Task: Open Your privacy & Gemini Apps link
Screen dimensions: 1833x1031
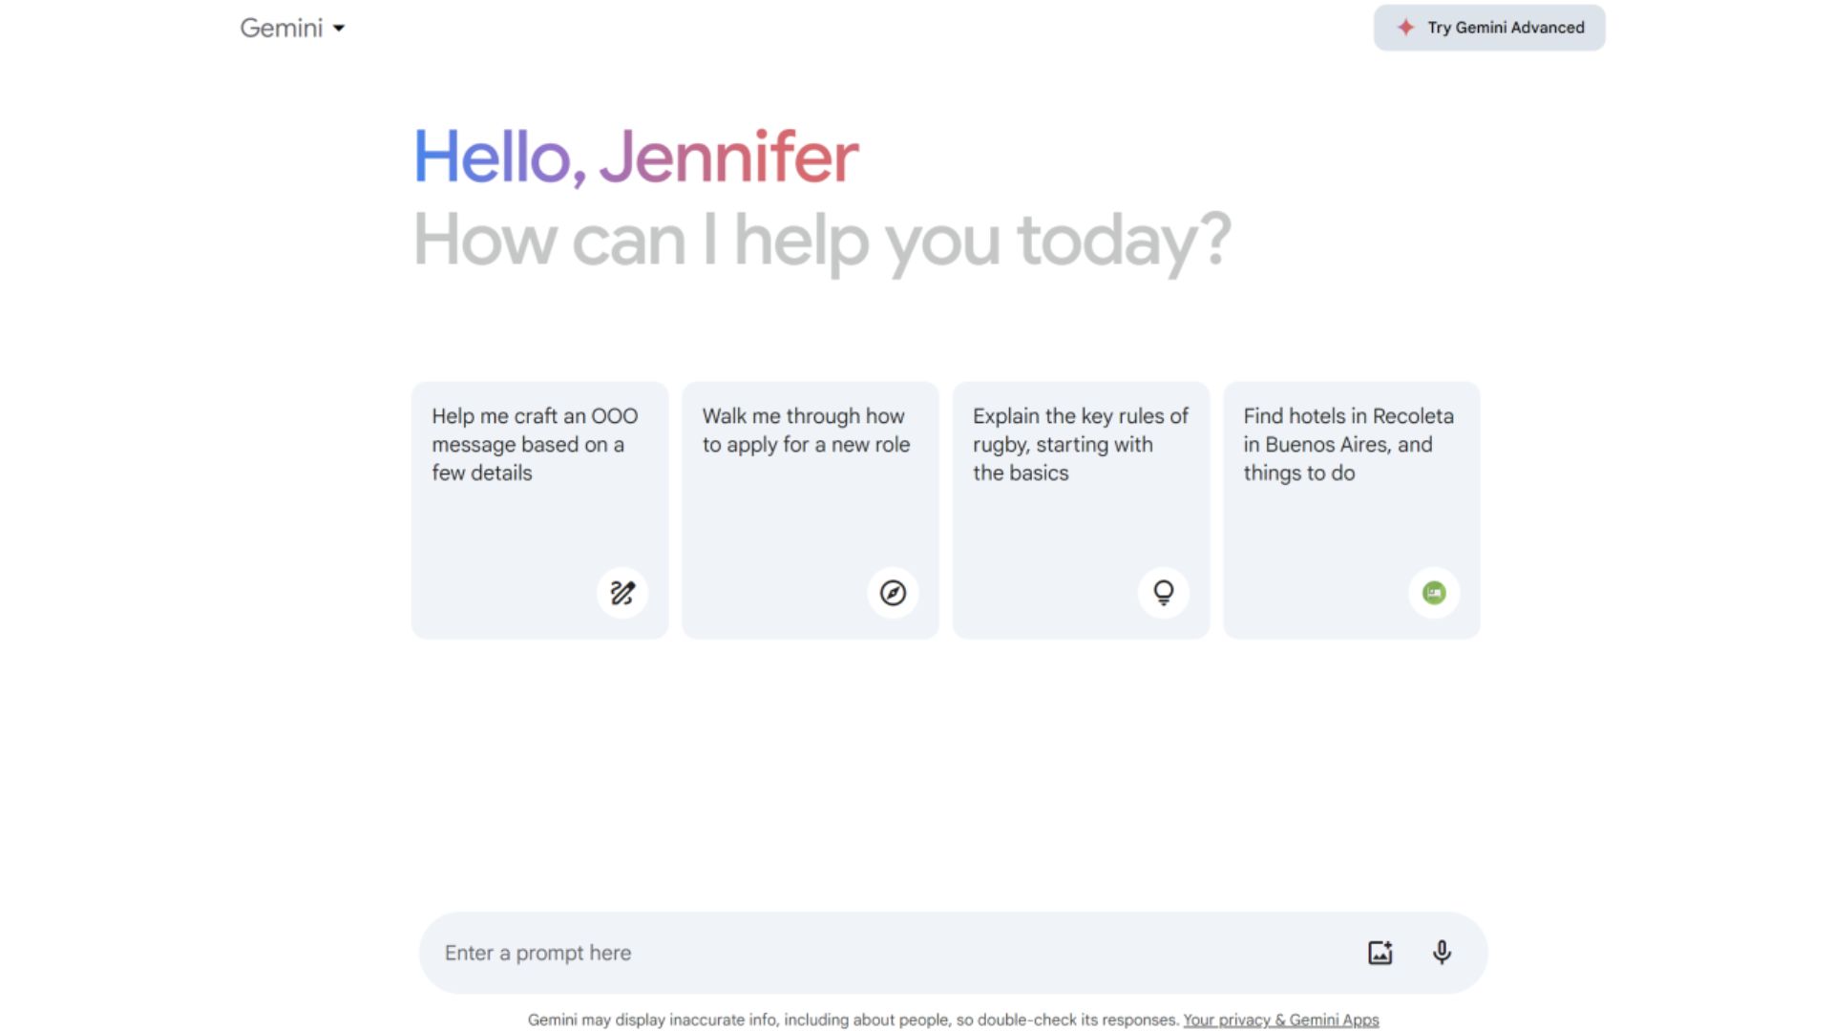Action: click(x=1280, y=1020)
